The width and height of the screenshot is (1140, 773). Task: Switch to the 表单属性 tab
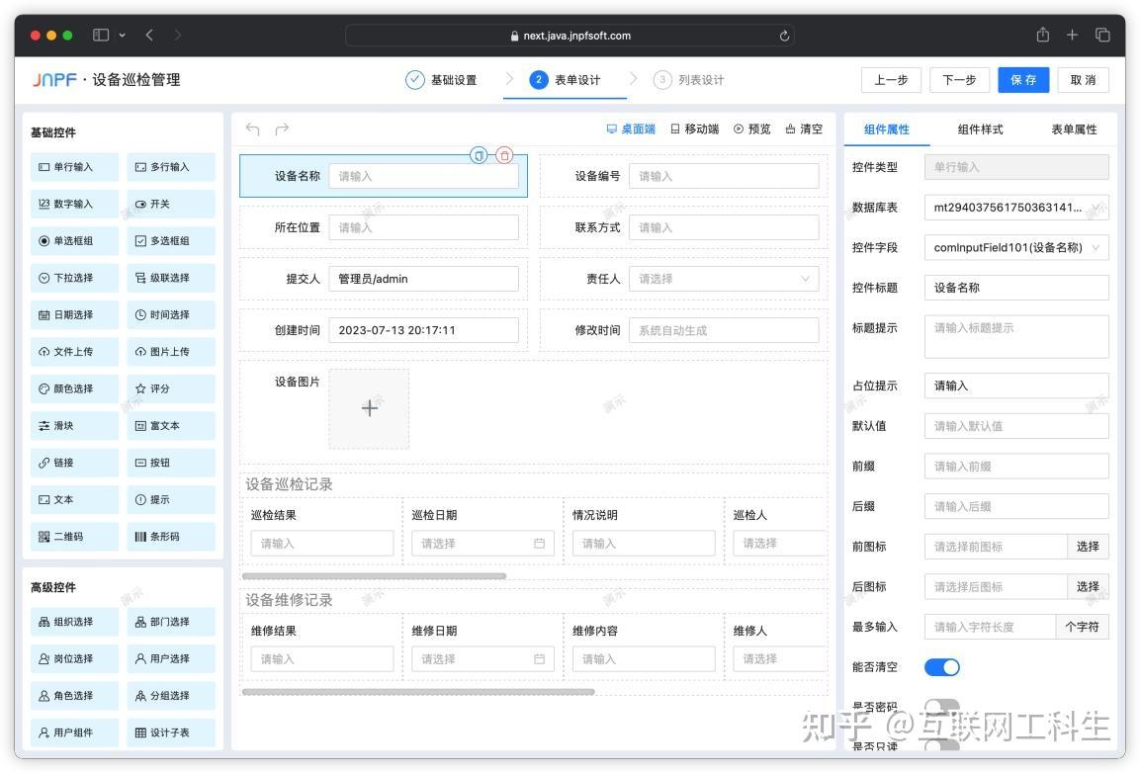pyautogui.click(x=1074, y=129)
